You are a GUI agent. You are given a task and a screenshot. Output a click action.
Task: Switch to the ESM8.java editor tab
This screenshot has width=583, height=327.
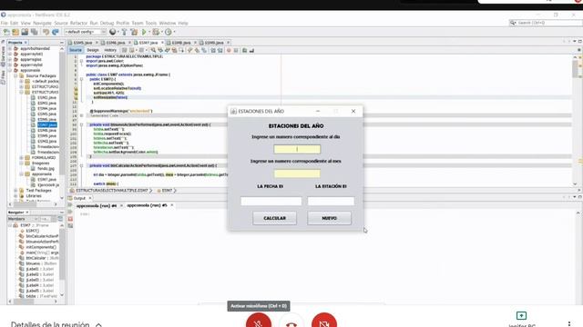[181, 43]
